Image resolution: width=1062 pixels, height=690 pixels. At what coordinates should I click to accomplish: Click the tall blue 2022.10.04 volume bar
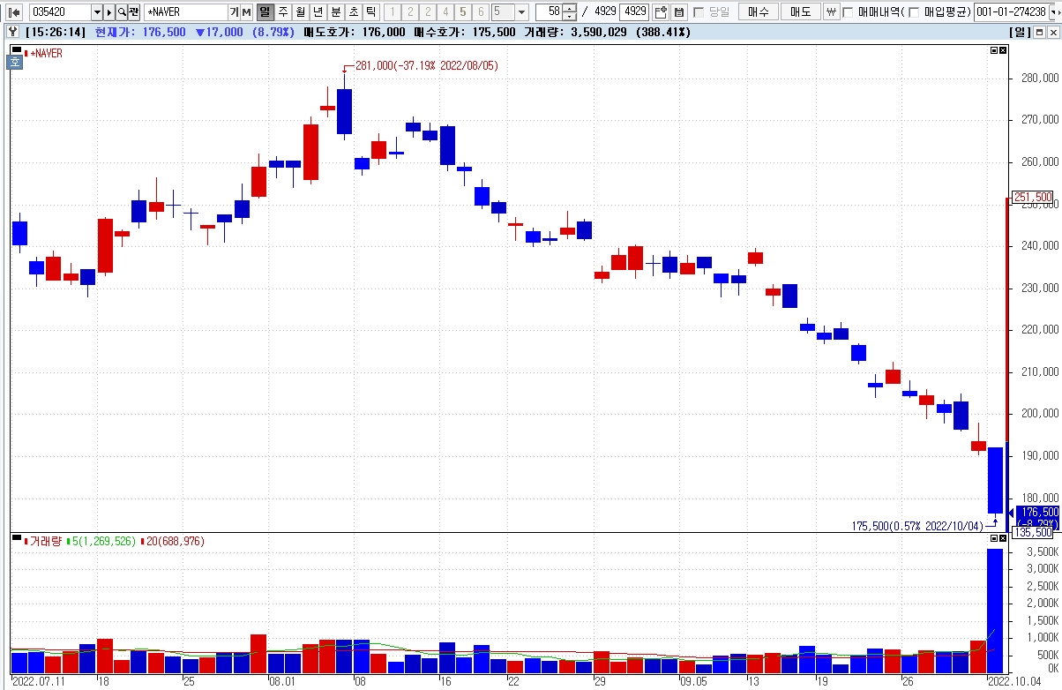[995, 611]
